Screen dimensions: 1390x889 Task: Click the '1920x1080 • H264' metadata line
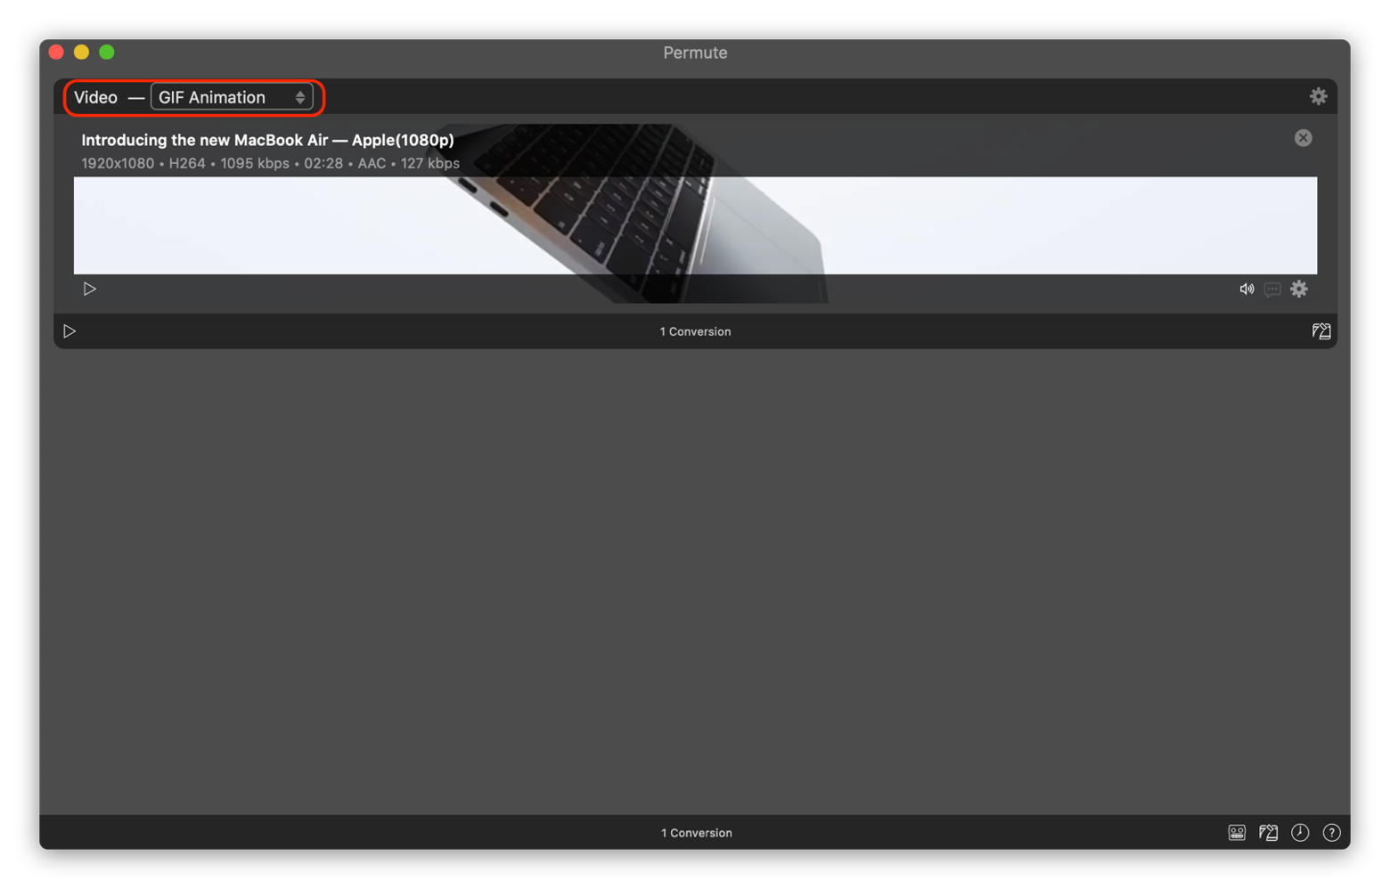click(x=270, y=163)
